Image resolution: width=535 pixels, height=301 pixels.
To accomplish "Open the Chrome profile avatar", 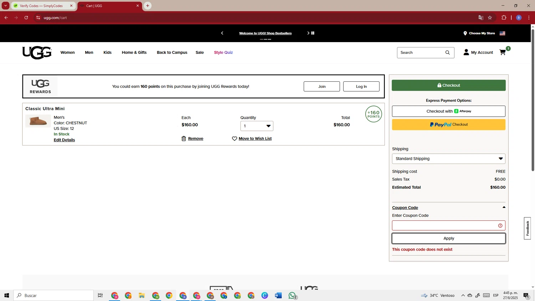I will point(519,17).
